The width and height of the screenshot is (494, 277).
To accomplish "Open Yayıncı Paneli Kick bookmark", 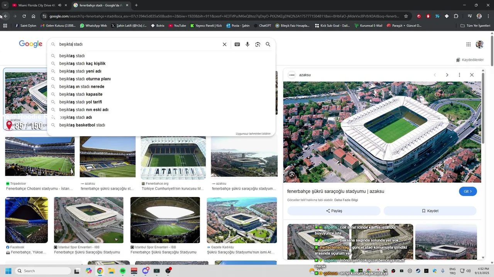I will pos(206,26).
